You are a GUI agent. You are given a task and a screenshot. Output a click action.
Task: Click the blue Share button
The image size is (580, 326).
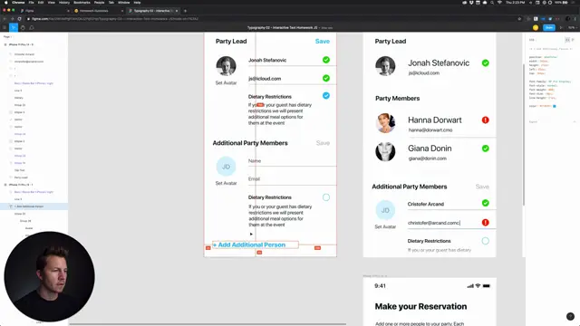tap(549, 27)
